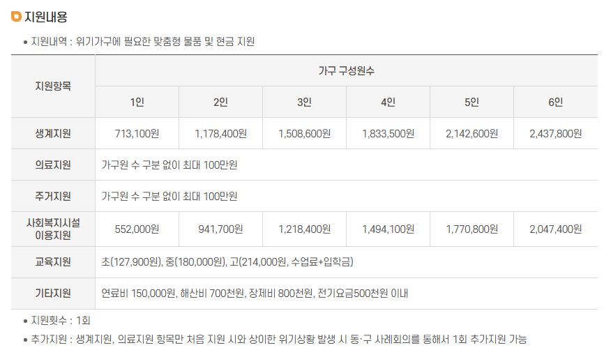Click the 713,100원 cell
This screenshot has width=604, height=350.
(x=137, y=134)
